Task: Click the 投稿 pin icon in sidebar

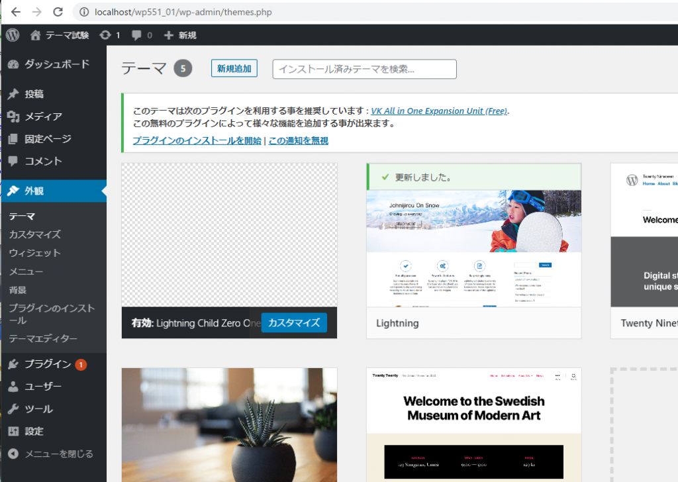Action: 13,94
